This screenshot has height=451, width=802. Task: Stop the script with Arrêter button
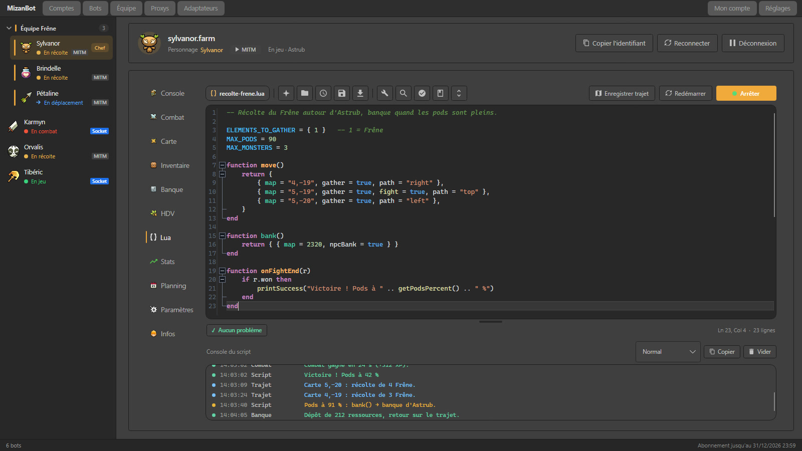(746, 93)
